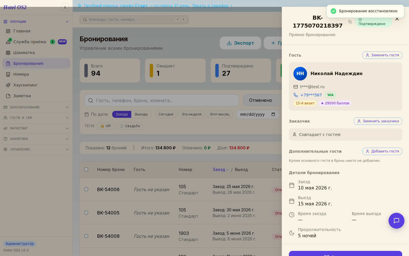Filter bookings by Этот месяц
The width and height of the screenshot is (409, 256).
pyautogui.click(x=220, y=114)
